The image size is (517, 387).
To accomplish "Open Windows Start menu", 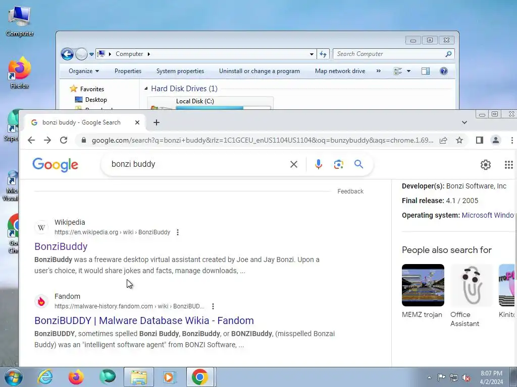I will click(x=13, y=377).
